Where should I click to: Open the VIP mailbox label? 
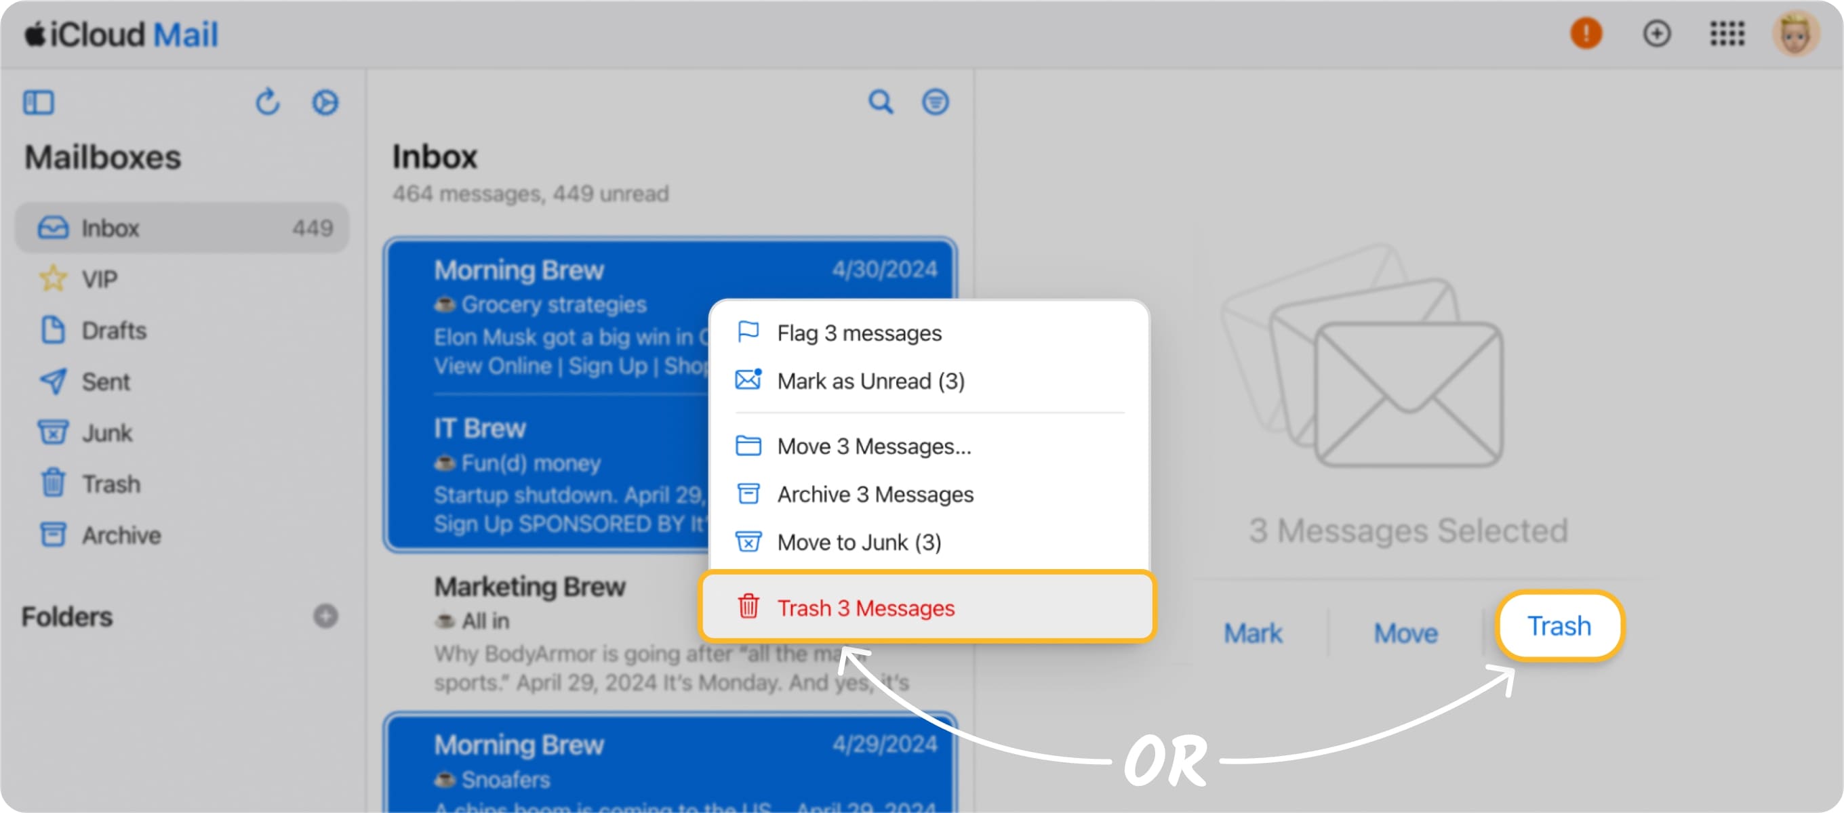point(99,278)
